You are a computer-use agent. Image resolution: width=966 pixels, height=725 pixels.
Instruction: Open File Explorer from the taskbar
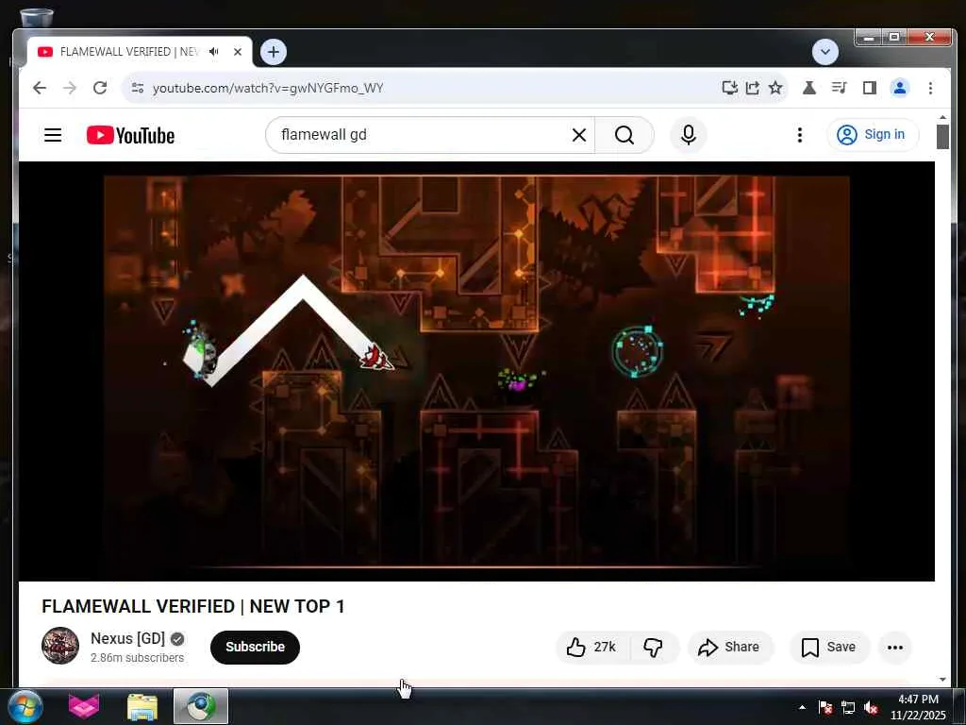click(x=142, y=706)
